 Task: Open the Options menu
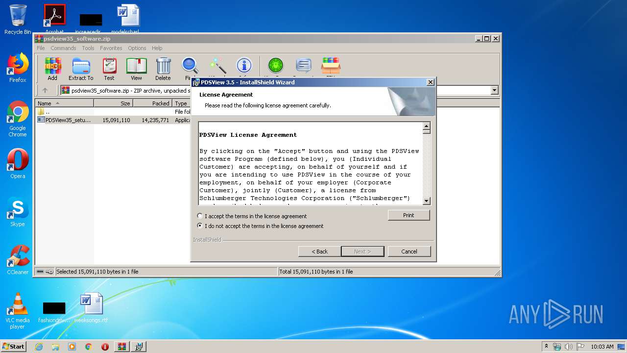coord(137,48)
